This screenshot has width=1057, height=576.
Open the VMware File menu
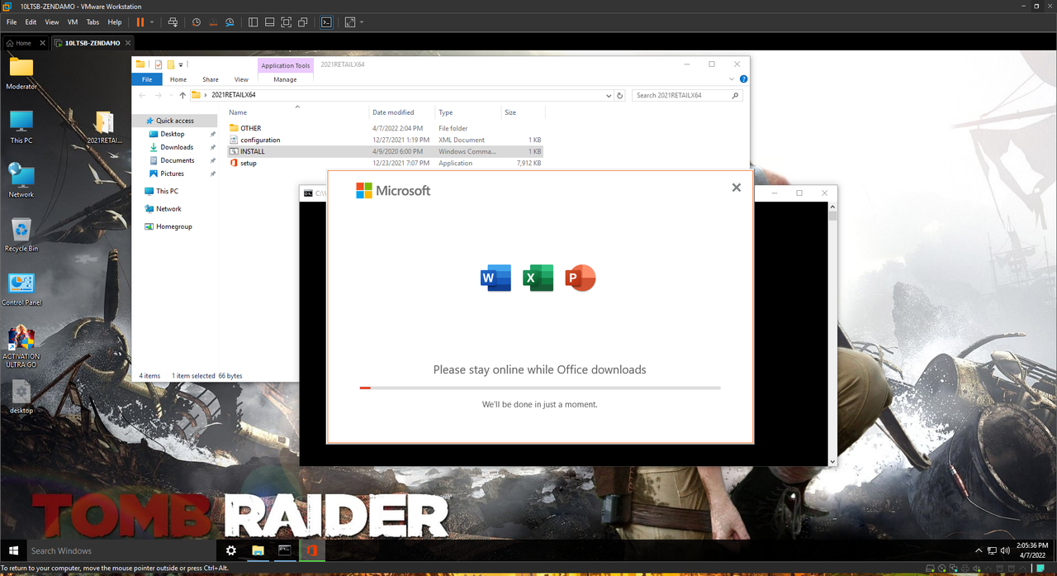click(x=12, y=22)
